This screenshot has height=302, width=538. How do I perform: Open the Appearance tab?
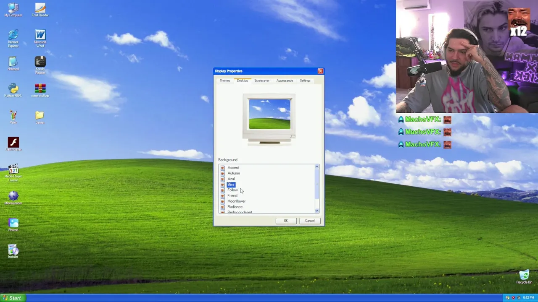285,81
